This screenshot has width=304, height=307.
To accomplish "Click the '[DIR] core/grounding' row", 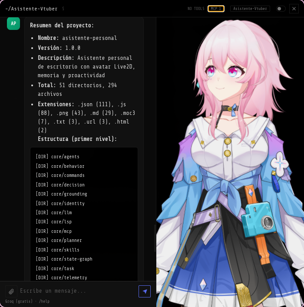I will pos(61,194).
